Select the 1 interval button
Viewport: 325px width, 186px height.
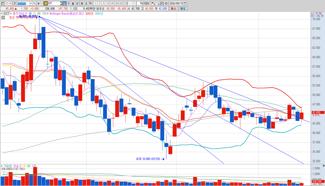tap(95, 3)
